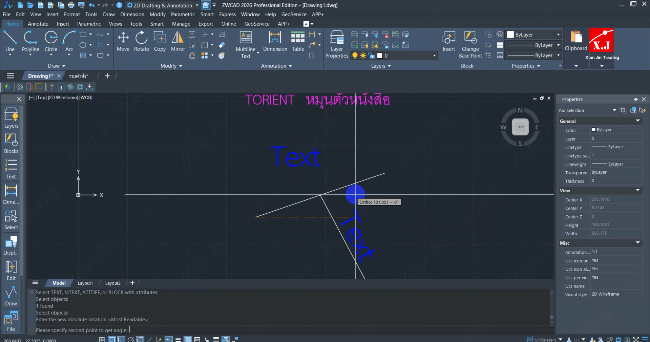Screen dimensions: 650x342
Task: Toggle the layer freeze sun icon in layer dropdown
Action: (363, 56)
